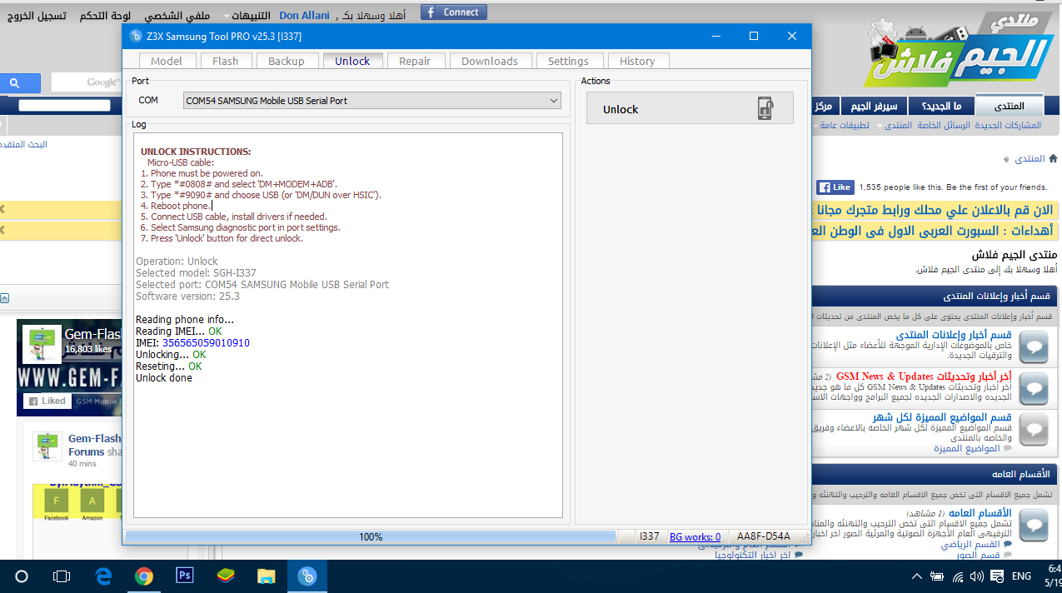Click the Z3X app icon in title bar
Image resolution: width=1062 pixels, height=593 pixels.
137,36
